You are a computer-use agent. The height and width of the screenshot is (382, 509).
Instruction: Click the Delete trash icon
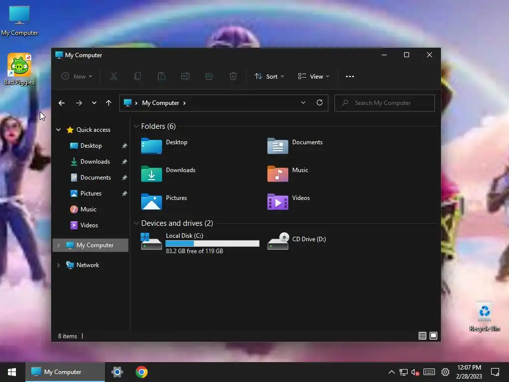[233, 76]
